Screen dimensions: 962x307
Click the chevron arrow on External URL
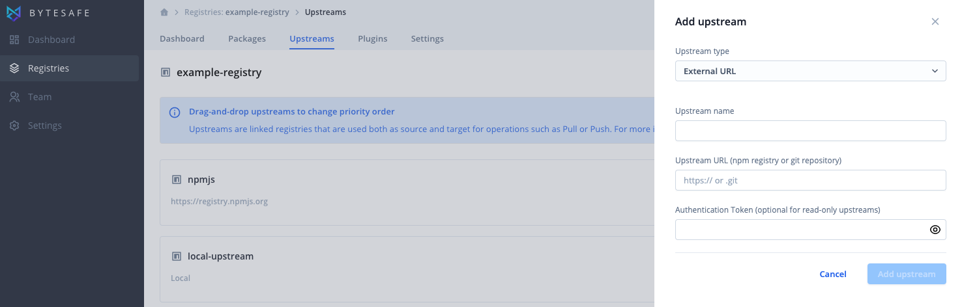(935, 71)
